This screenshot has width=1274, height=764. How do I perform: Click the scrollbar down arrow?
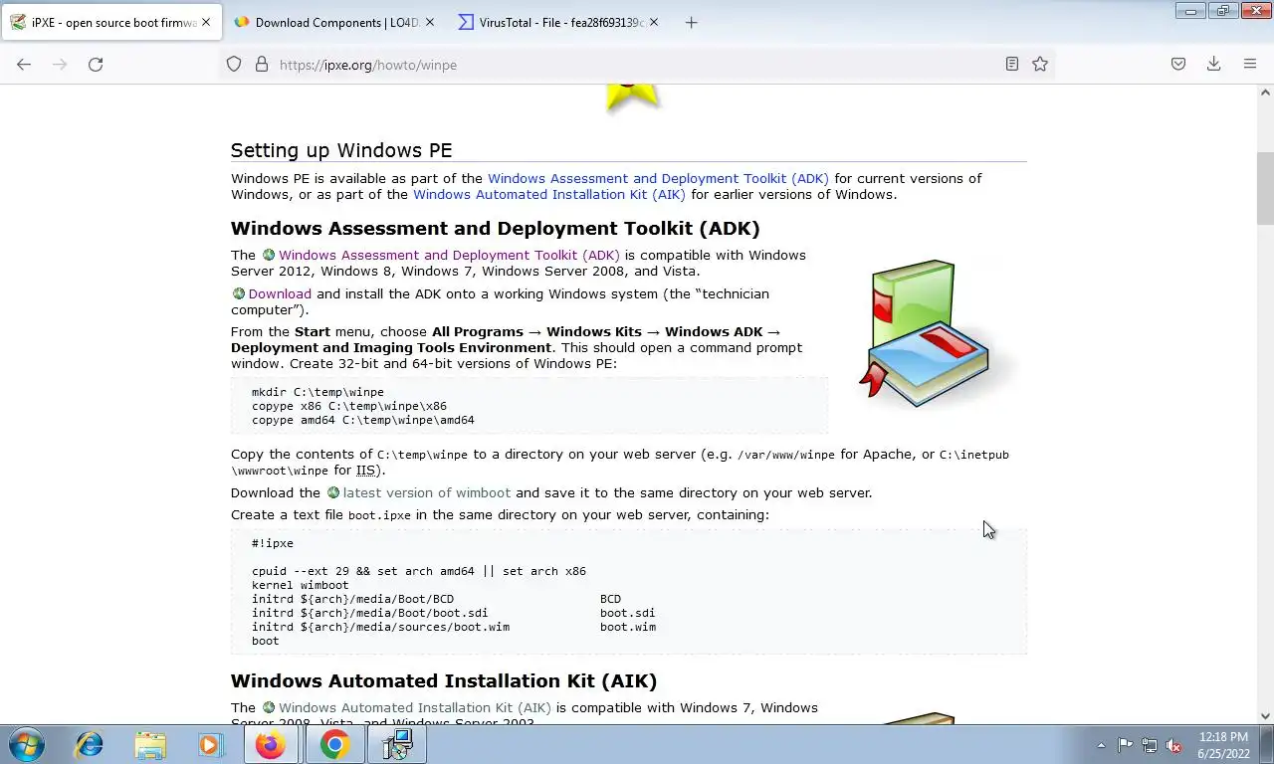(1265, 715)
